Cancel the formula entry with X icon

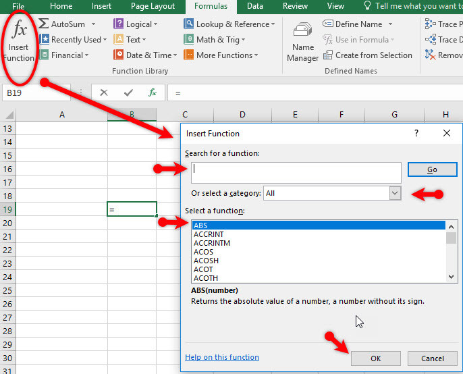[x=104, y=92]
